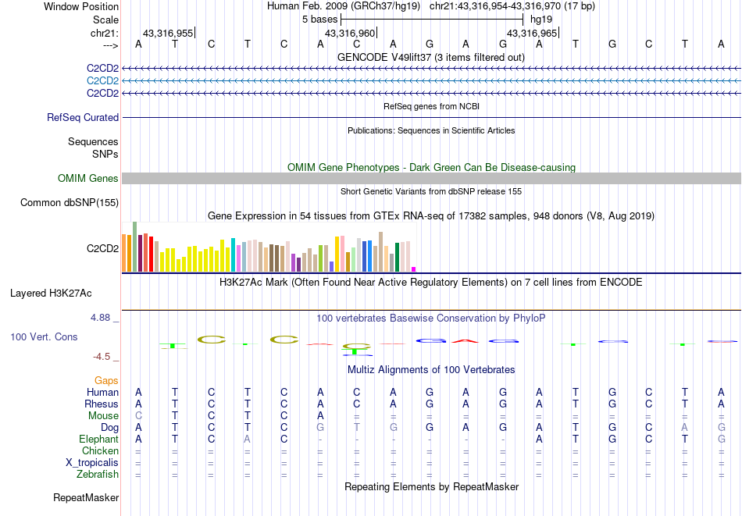Click the 5 bases scale bar label
This screenshot has width=742, height=516.
pyautogui.click(x=320, y=20)
